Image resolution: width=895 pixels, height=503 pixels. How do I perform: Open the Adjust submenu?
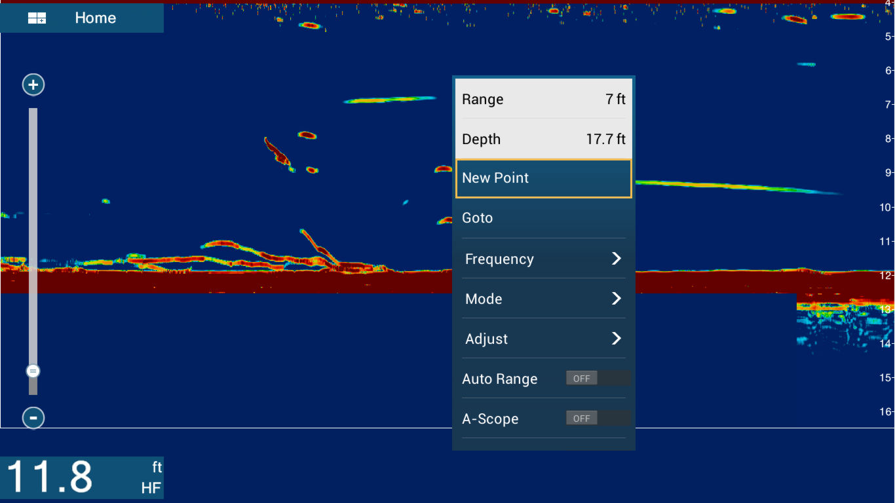coord(544,339)
